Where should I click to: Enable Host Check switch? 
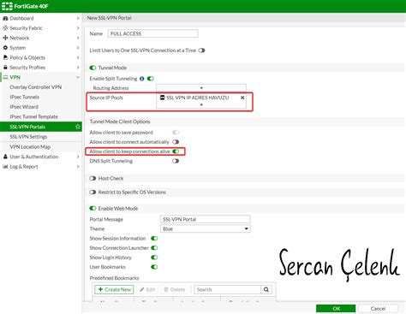[x=93, y=178]
